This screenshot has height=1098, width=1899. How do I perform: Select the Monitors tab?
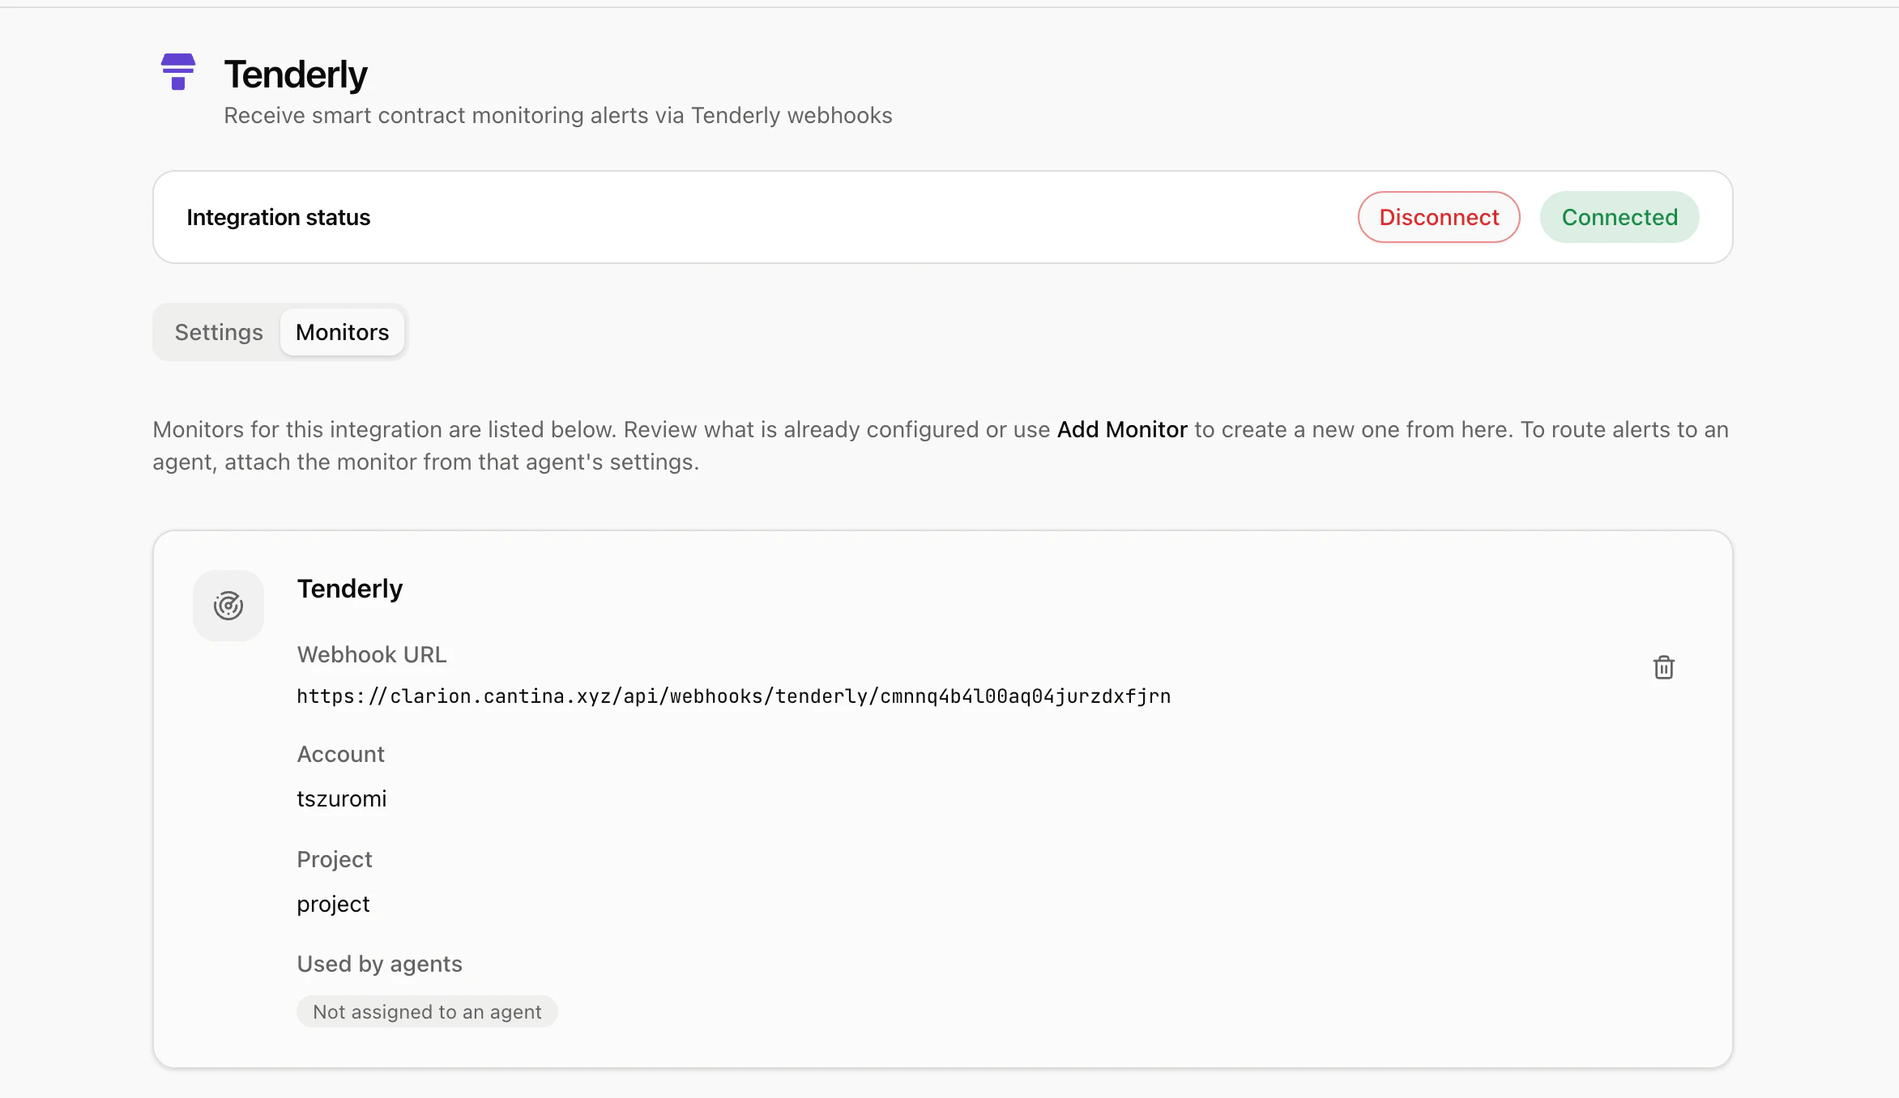pyautogui.click(x=342, y=332)
